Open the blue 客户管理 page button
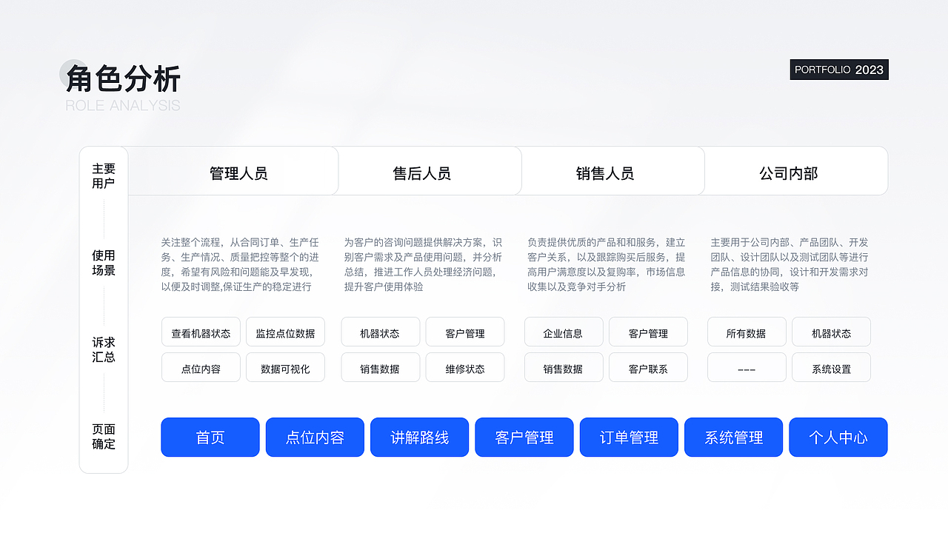This screenshot has height=533, width=948. [x=524, y=438]
